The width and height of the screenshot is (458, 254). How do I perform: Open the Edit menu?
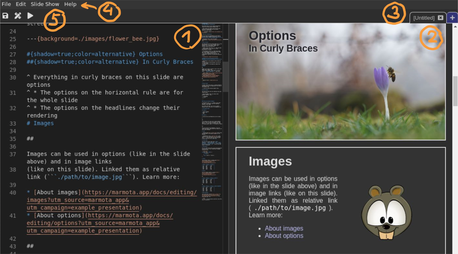pos(20,4)
